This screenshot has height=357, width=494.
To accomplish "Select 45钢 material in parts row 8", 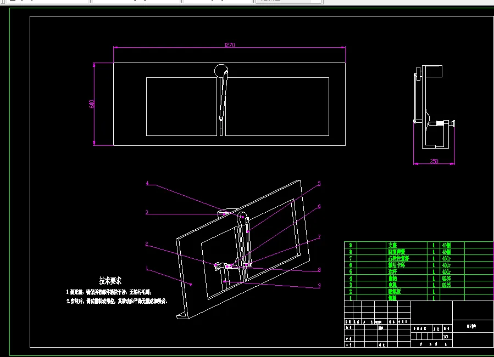I will (x=446, y=252).
